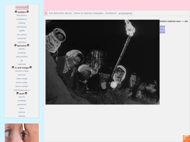The image size is (190, 142).
Task: Open the journal link
Action: pyautogui.click(x=22, y=97)
